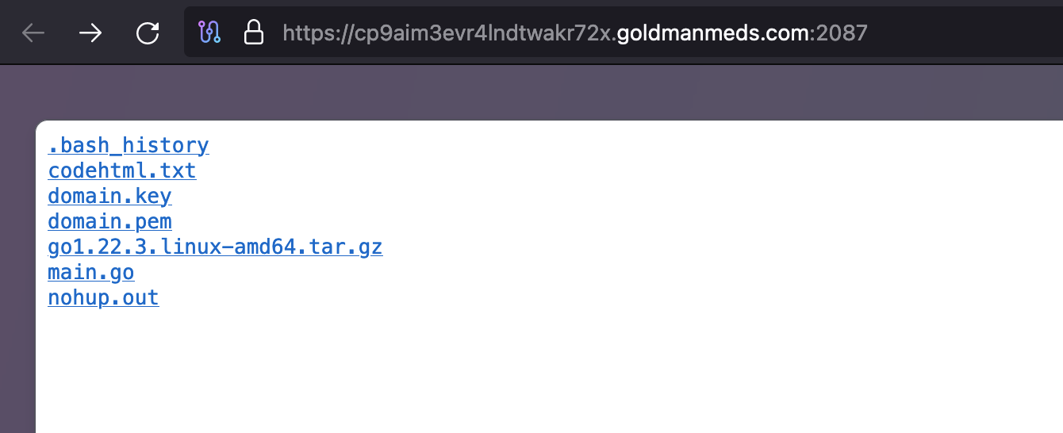
Task: Download go1.22.3.linux-amd64.tar.gz archive
Action: pos(215,247)
